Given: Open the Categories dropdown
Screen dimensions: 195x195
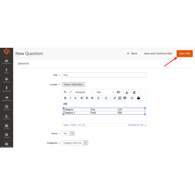Looking at the screenshot, I should pyautogui.click(x=75, y=143).
